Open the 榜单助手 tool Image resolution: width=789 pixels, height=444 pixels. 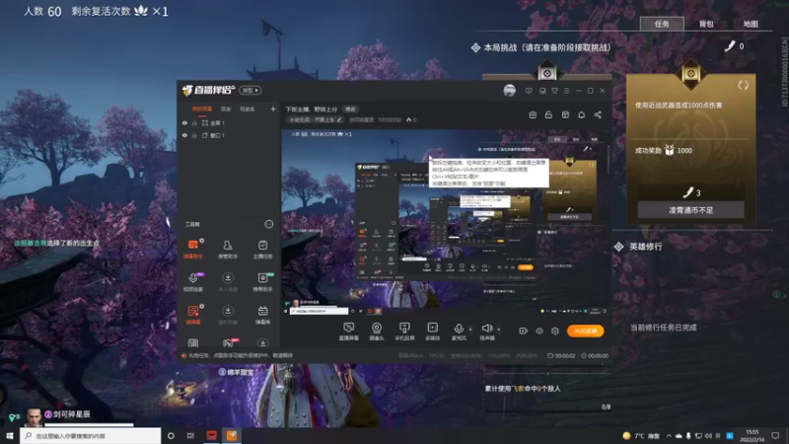[262, 282]
